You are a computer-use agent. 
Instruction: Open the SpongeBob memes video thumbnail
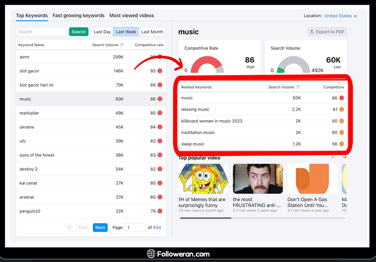(203, 179)
